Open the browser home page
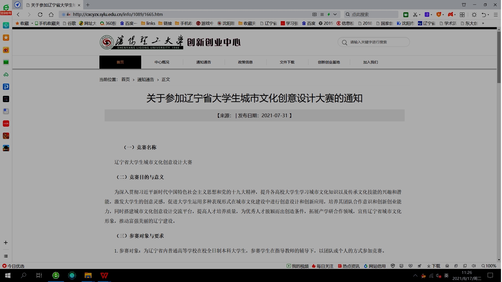The image size is (502, 282). (51, 15)
